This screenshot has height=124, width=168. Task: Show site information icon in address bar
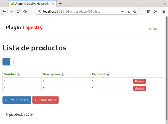click(x=40, y=12)
